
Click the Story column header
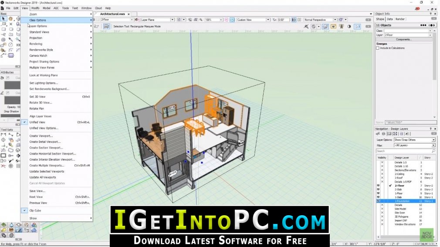coord(428,158)
